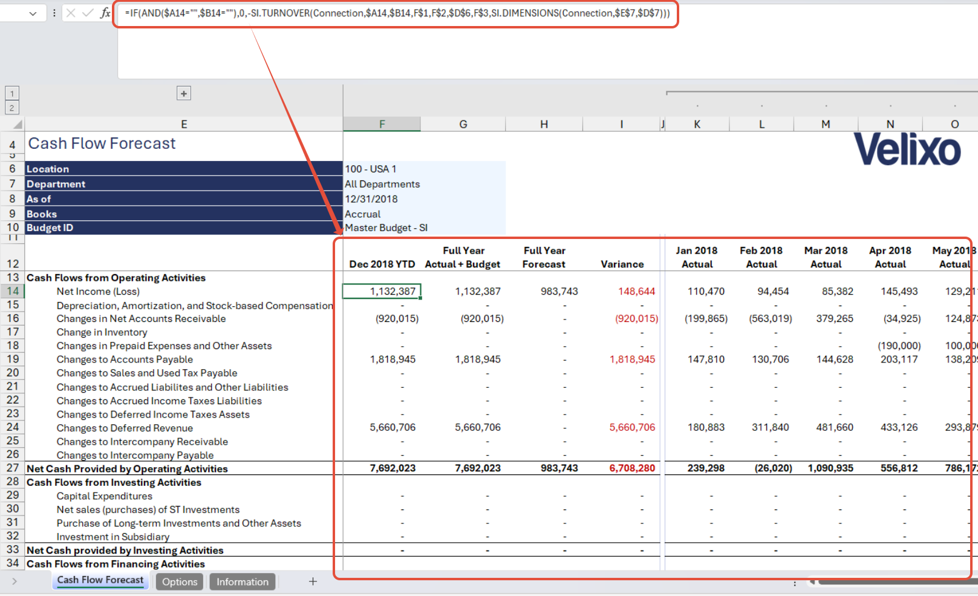Add a new sheet with plus button
This screenshot has height=596, width=978.
313,581
